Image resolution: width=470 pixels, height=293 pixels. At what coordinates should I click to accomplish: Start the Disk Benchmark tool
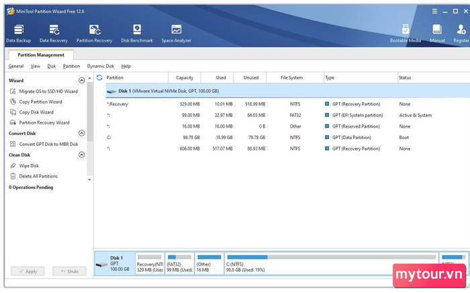coord(137,34)
